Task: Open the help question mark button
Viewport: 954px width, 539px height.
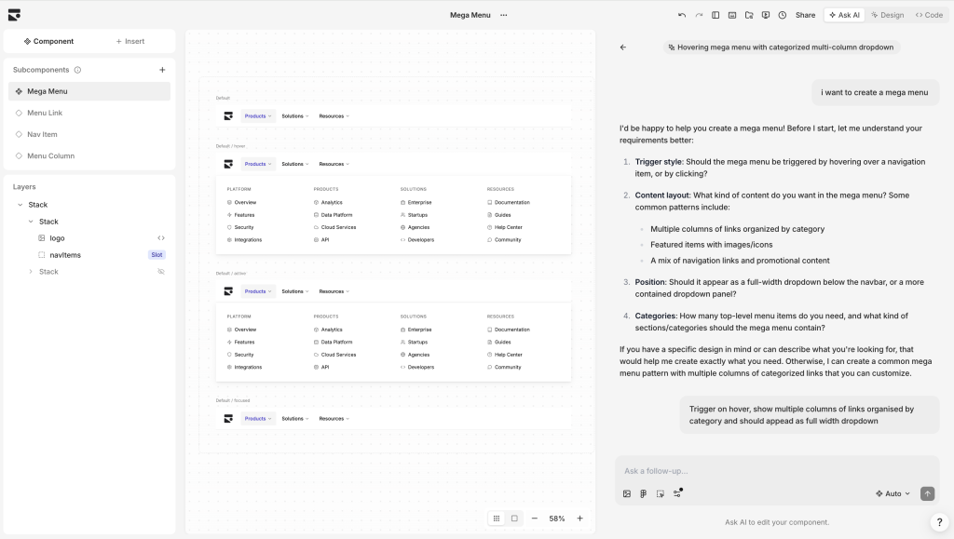Action: click(x=939, y=521)
